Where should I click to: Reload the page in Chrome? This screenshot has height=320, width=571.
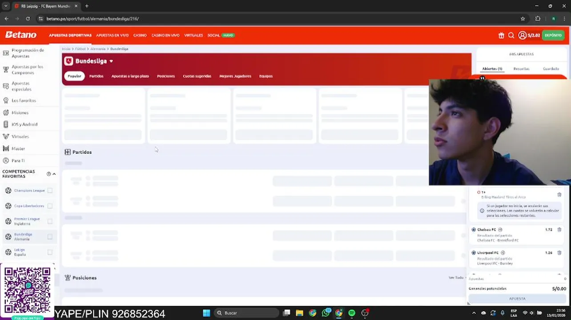tap(28, 19)
